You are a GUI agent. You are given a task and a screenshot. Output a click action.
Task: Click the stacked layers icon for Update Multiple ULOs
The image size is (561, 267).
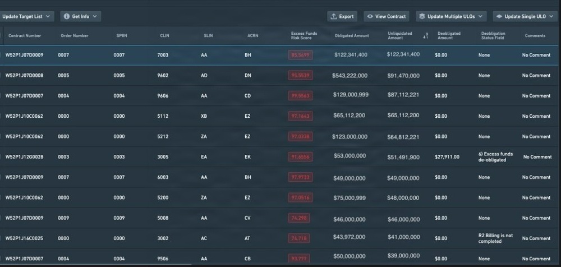point(422,16)
